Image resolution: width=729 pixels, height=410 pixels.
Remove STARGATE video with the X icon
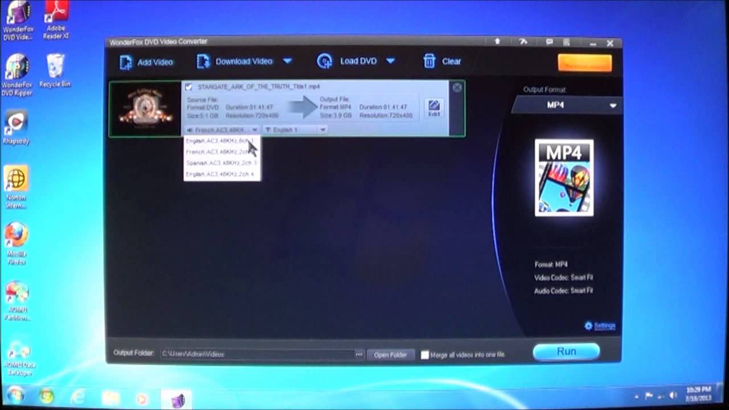click(457, 88)
